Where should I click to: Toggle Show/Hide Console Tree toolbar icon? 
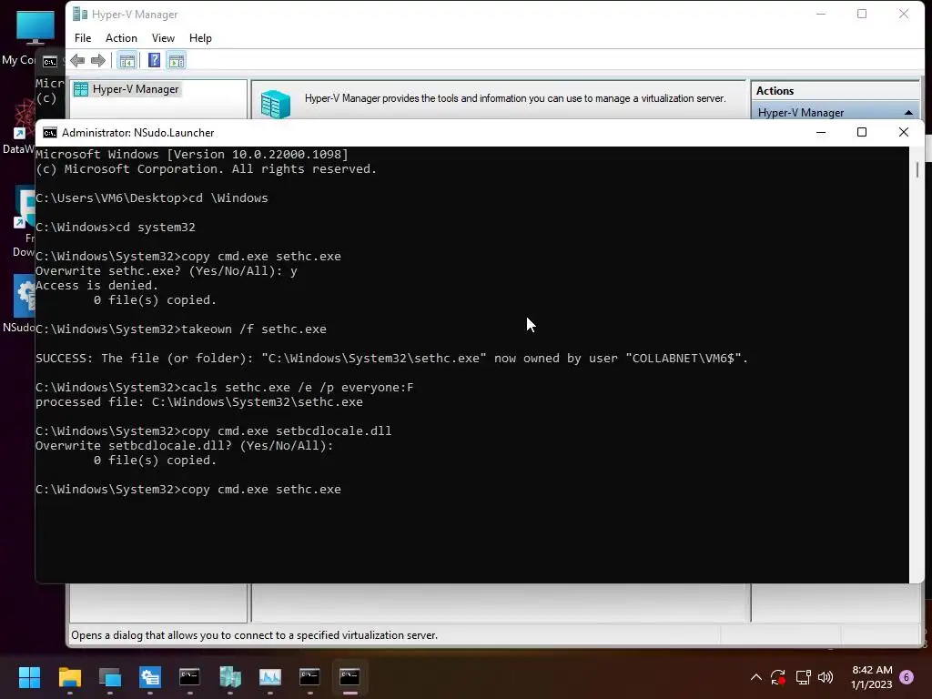point(127,60)
